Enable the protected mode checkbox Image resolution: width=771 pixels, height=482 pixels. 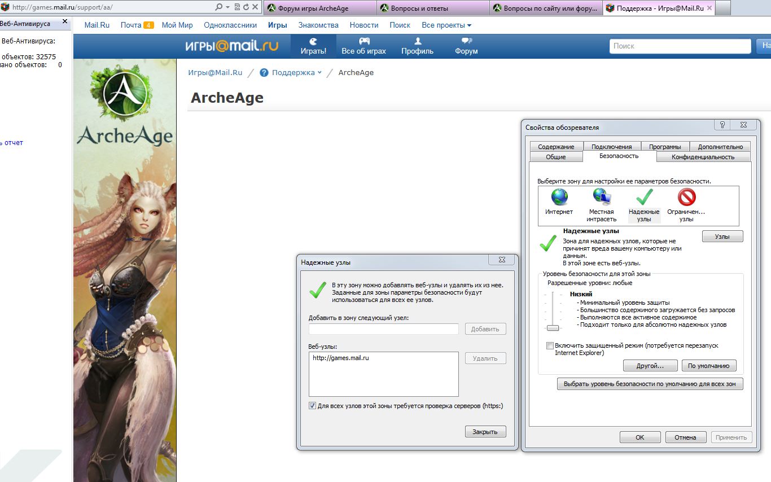point(550,345)
